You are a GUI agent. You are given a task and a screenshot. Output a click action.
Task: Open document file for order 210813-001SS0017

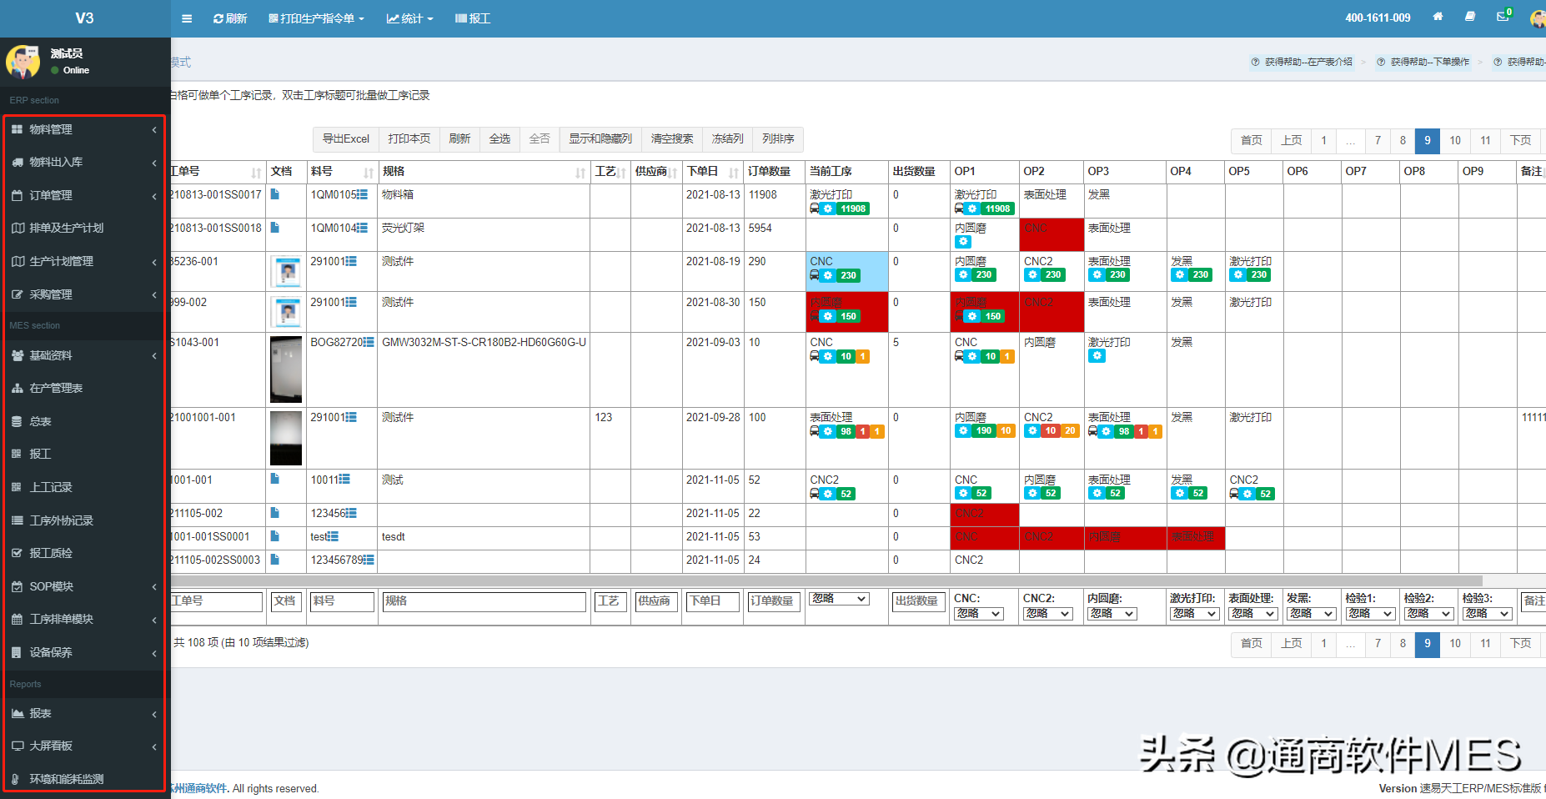pos(274,194)
